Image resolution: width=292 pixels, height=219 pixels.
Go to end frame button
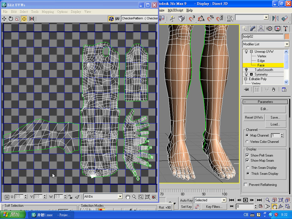pos(259,200)
